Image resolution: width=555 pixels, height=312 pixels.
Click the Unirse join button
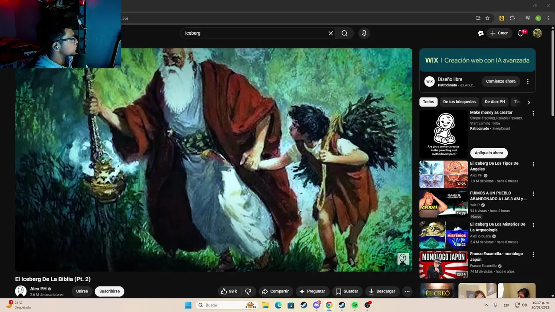point(82,291)
